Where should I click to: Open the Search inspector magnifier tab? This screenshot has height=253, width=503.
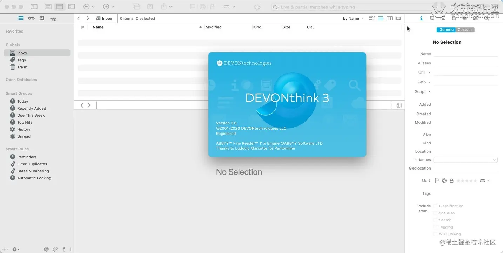click(x=487, y=18)
